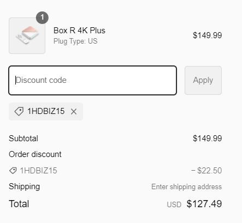Click the 1HDBIZ15 code under Order discount

pos(39,171)
